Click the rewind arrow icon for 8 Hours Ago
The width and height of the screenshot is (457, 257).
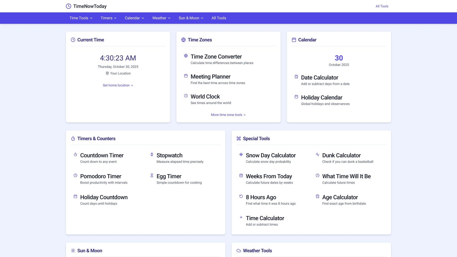pyautogui.click(x=241, y=196)
